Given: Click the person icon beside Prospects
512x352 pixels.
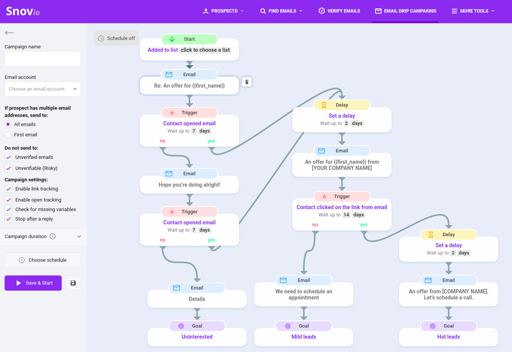Looking at the screenshot, I should pyautogui.click(x=206, y=11).
